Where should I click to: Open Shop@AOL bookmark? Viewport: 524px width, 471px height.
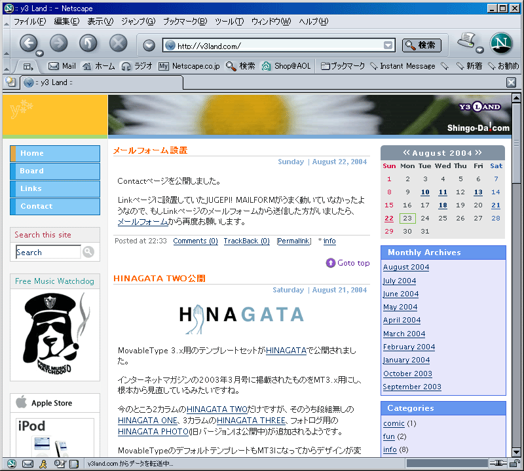(286, 66)
